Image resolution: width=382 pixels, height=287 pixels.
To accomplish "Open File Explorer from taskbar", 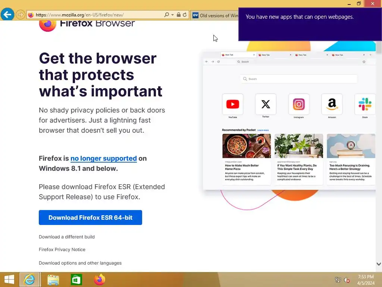I will tap(53, 280).
